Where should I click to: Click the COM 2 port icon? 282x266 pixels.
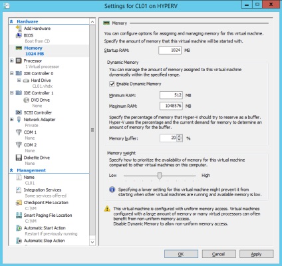(19, 145)
